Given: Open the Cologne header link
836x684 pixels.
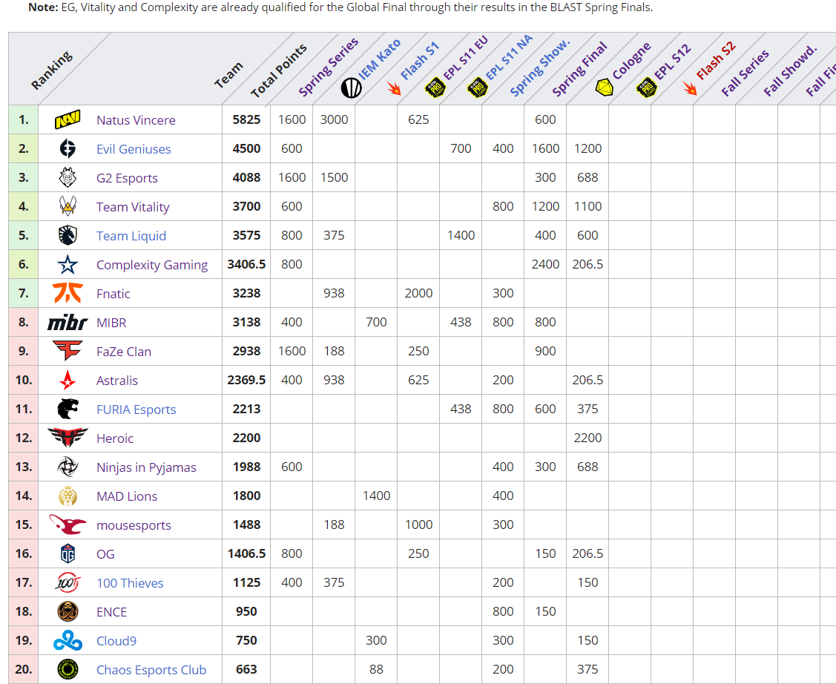Looking at the screenshot, I should point(632,61).
